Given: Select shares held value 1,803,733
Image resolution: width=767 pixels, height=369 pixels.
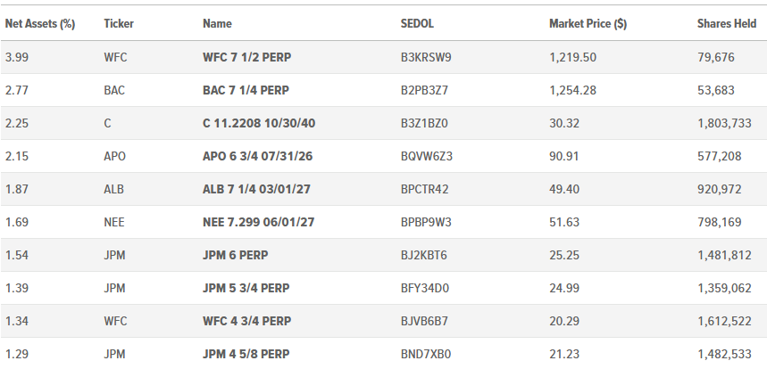Looking at the screenshot, I should [724, 124].
